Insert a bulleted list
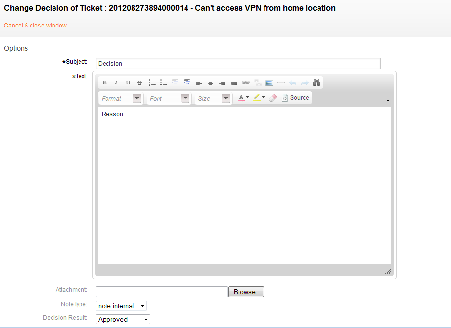Screen dimensions: 451x328 (x=164, y=82)
